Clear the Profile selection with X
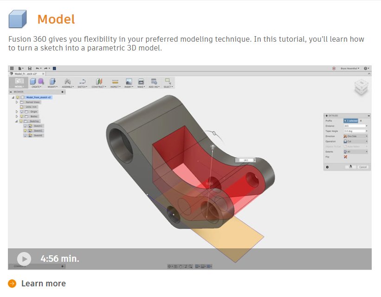Image resolution: width=381 pixels, height=297 pixels. click(x=361, y=120)
